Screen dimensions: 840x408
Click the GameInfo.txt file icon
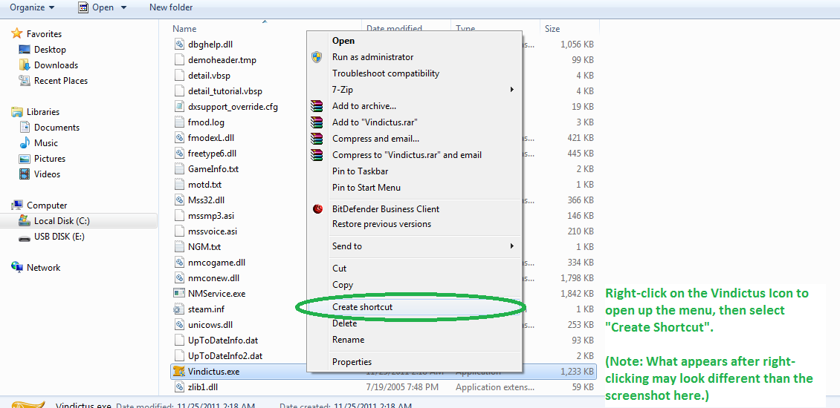[x=179, y=169]
